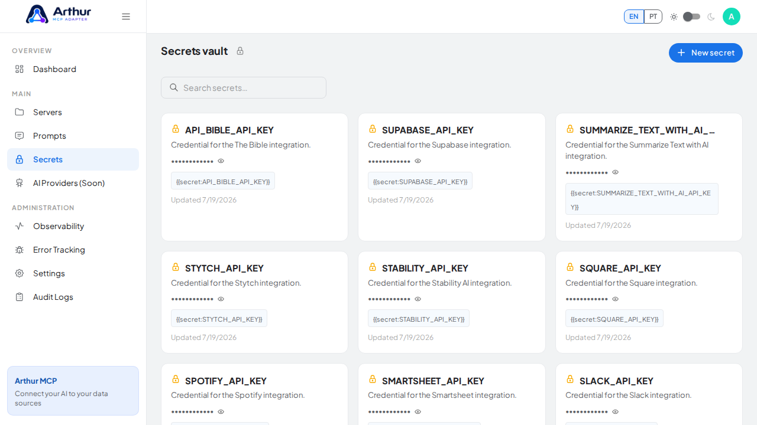The image size is (757, 425).
Task: Show the SMARTSHEET_API_KEY secret value
Action: [418, 411]
